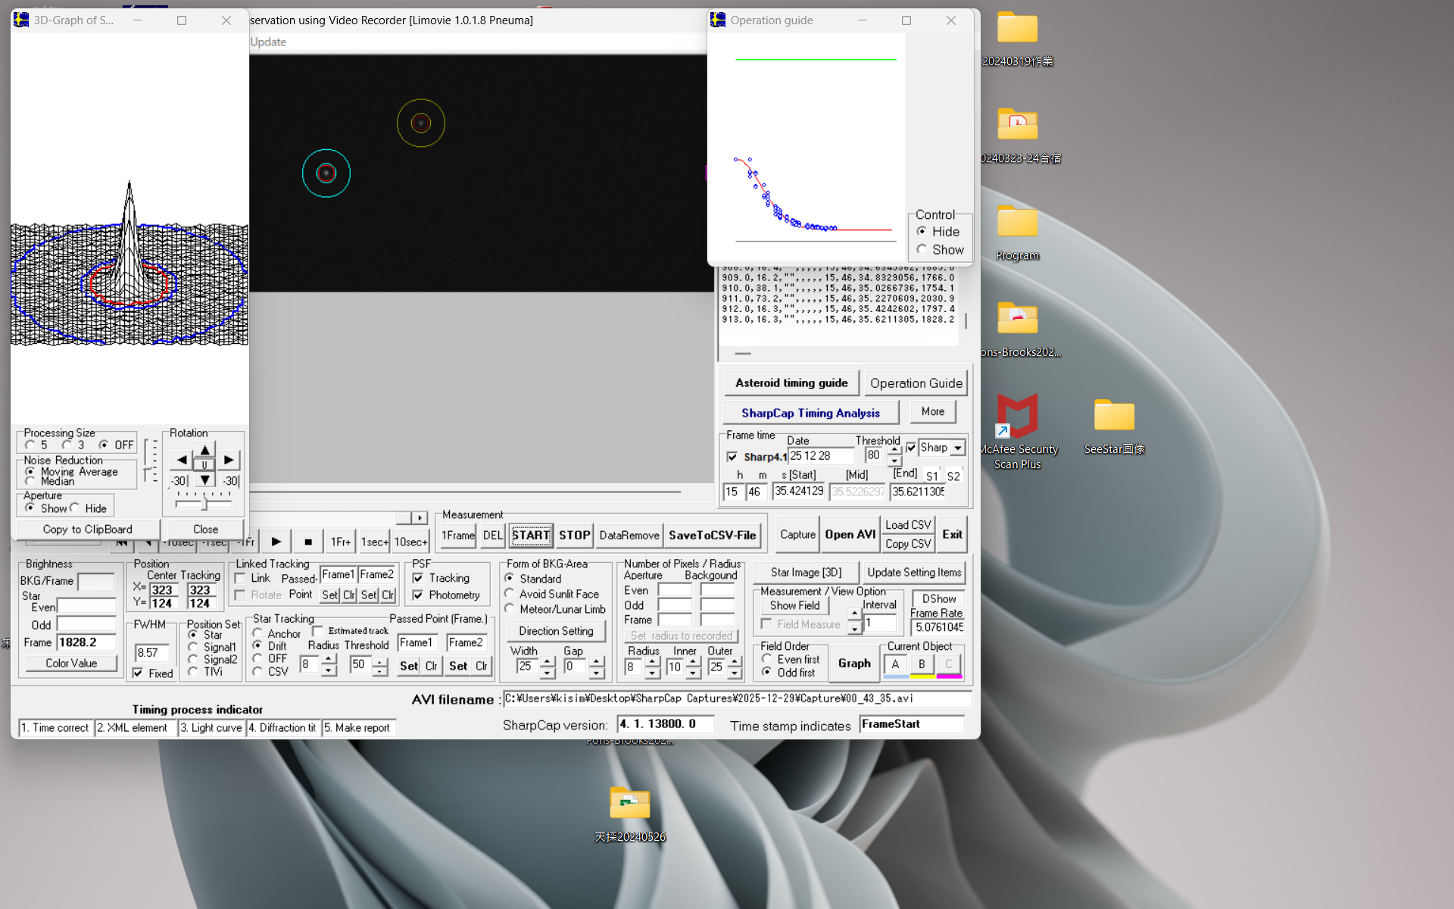The height and width of the screenshot is (909, 1454).
Task: Rotate 3D graph down with arrow
Action: point(205,479)
